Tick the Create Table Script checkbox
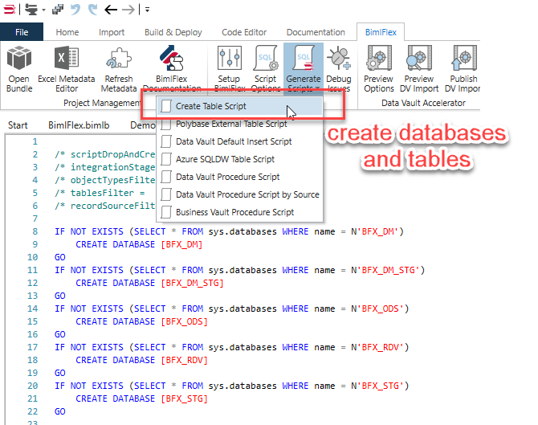 [166, 106]
